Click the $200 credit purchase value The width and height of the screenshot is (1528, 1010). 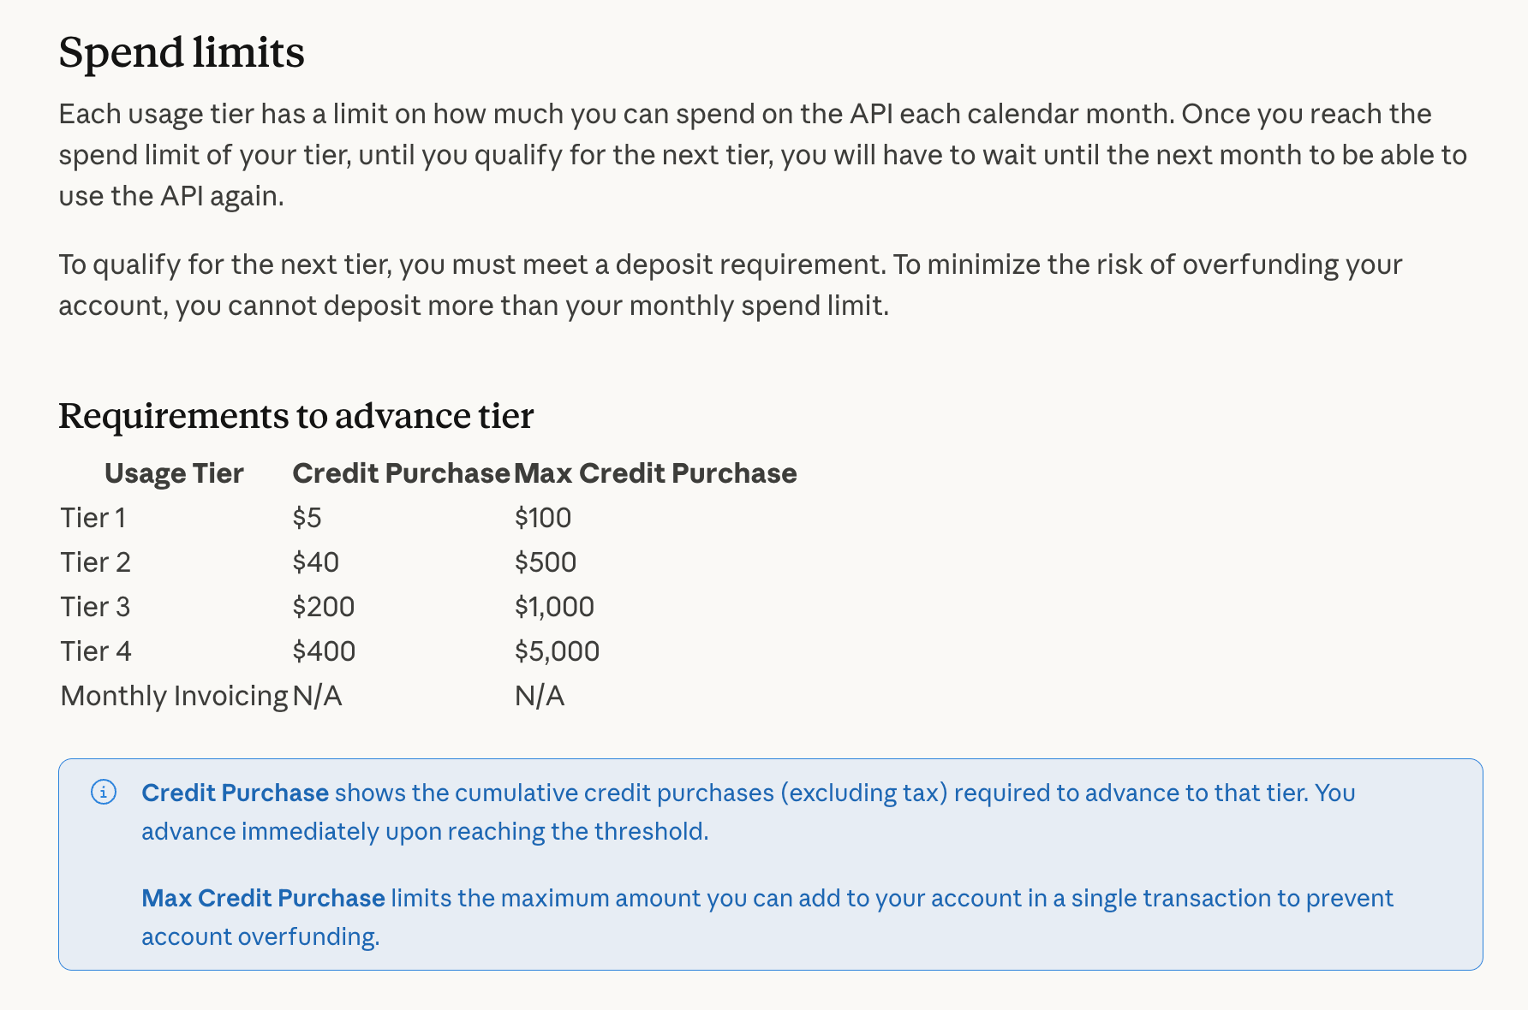pyautogui.click(x=323, y=607)
